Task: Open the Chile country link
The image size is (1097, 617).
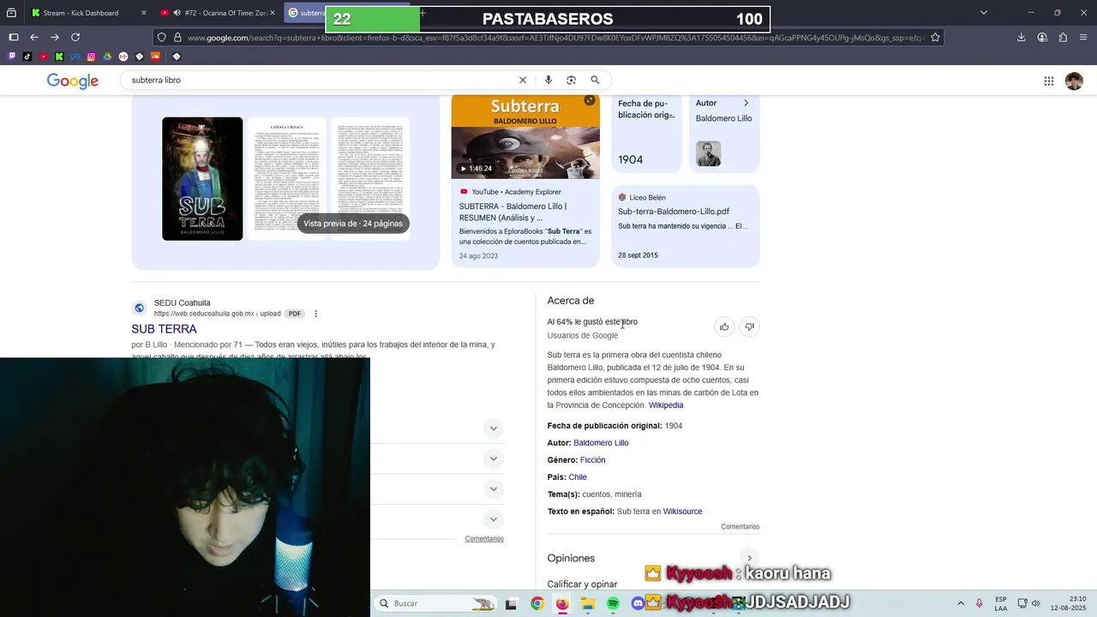Action: point(578,477)
